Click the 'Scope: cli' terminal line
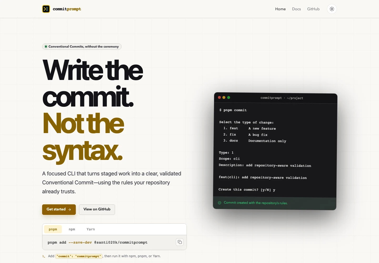Screen dimensions: 379x263 click(x=229, y=159)
